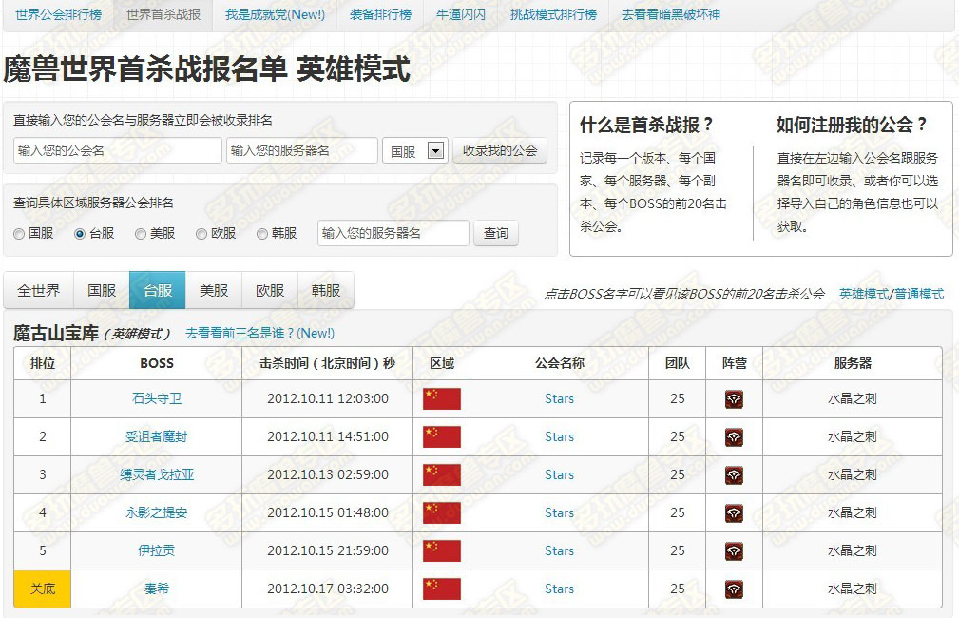
Task: Click Horde faction icon in 石头守卫 row
Action: (734, 399)
